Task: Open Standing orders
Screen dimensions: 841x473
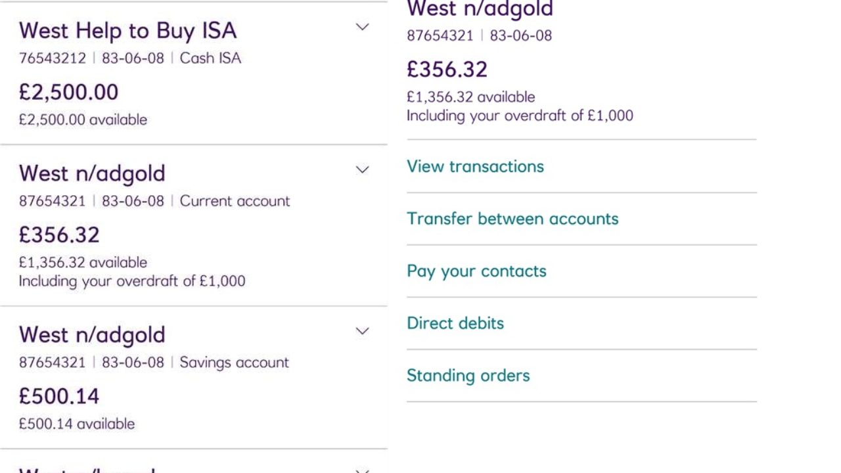Action: pyautogui.click(x=468, y=376)
